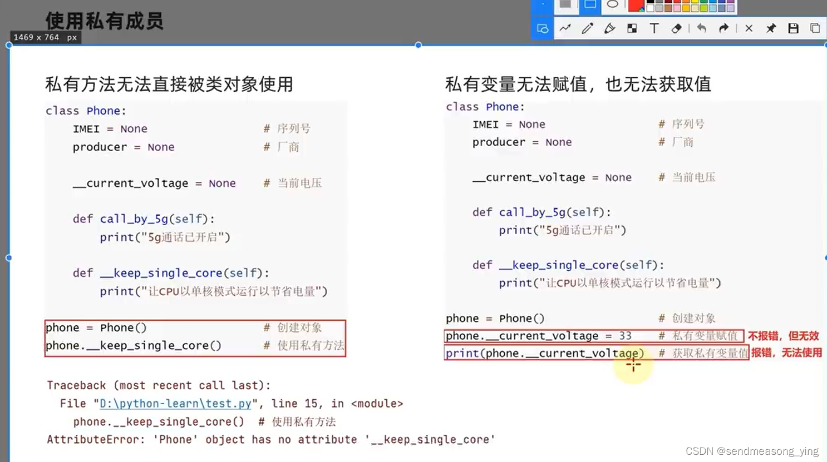
Task: Pick the pencil drawing tool
Action: tap(588, 28)
